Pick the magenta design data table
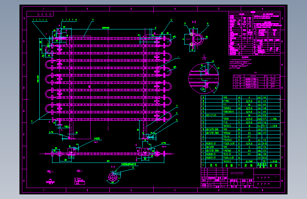Screen dimensions: 307x199 tap(254, 33)
